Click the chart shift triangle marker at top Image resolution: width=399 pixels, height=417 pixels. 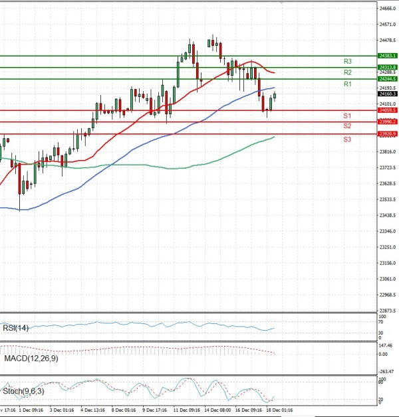281,3
